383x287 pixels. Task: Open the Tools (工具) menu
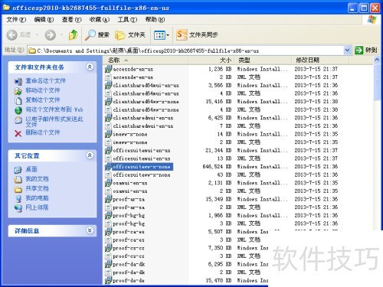(127, 19)
